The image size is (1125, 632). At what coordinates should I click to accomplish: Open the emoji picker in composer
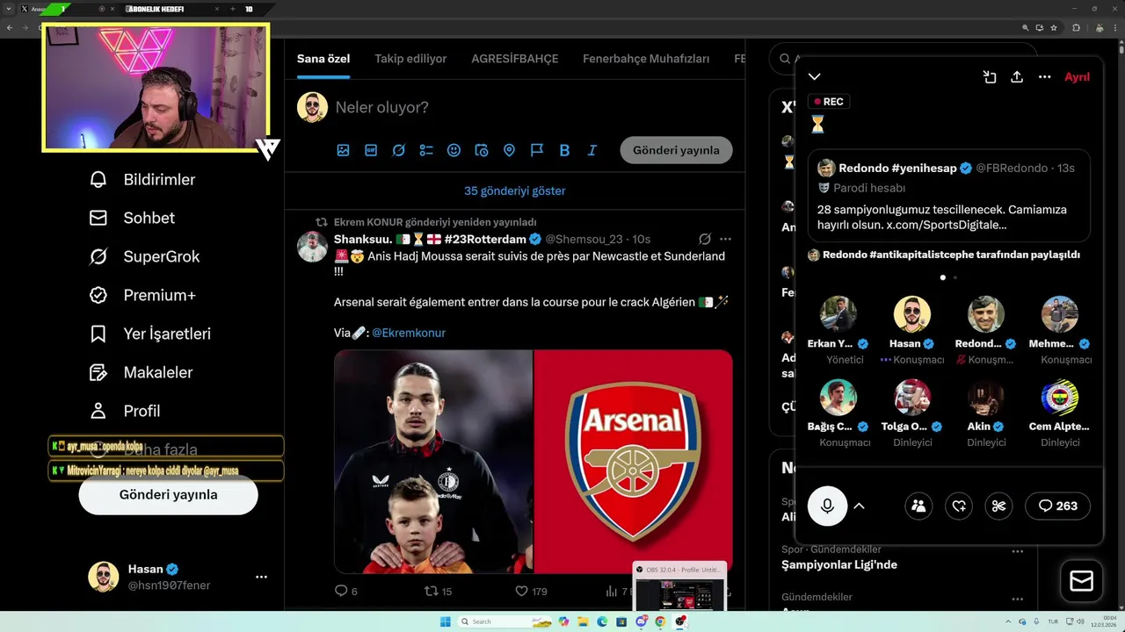(454, 150)
